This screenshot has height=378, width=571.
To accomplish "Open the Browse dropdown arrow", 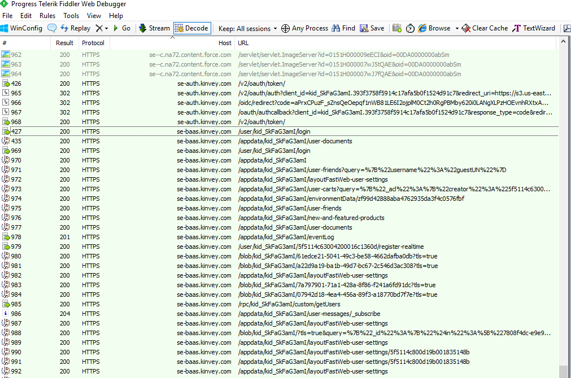I will click(457, 28).
